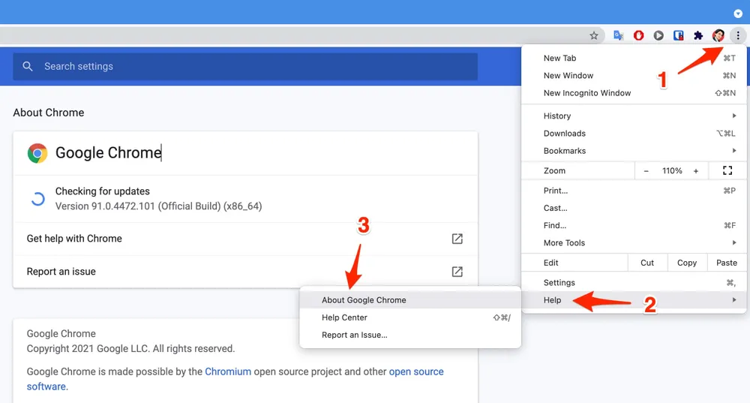Follow the Chromium link
The height and width of the screenshot is (403, 750).
pos(228,371)
